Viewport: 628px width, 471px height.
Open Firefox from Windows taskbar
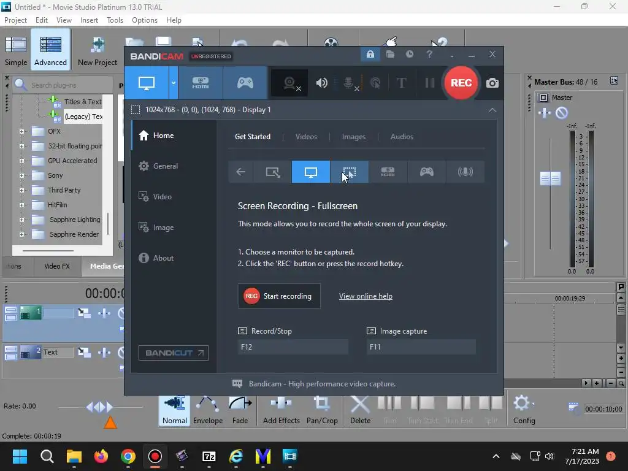point(101,456)
